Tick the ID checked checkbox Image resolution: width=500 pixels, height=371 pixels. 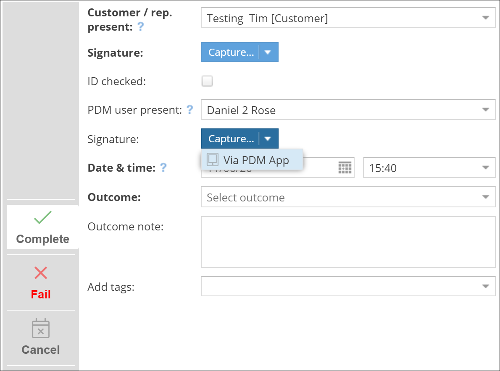(x=207, y=81)
